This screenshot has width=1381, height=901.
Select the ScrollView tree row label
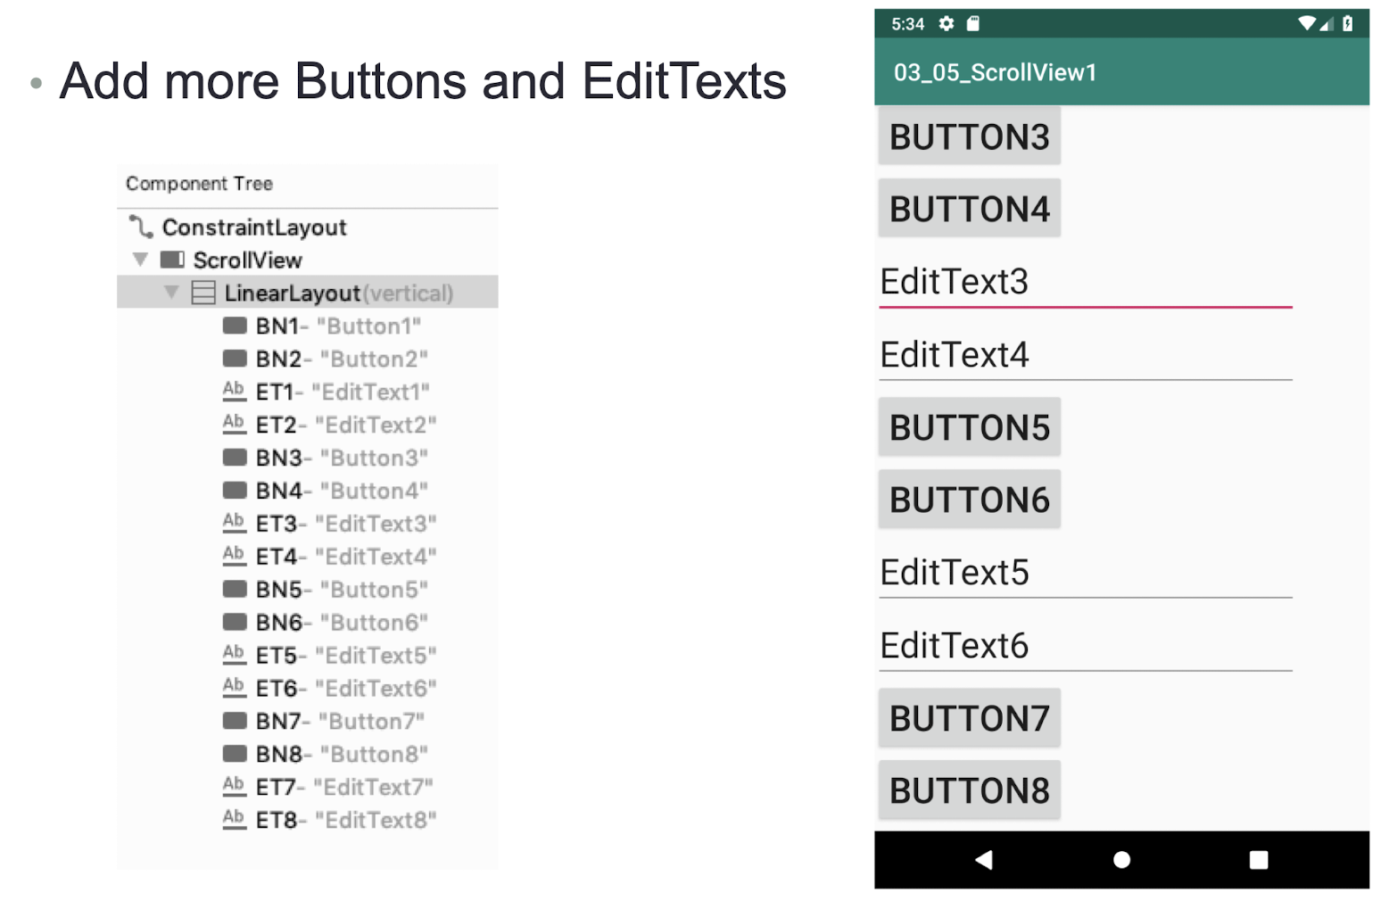click(248, 260)
